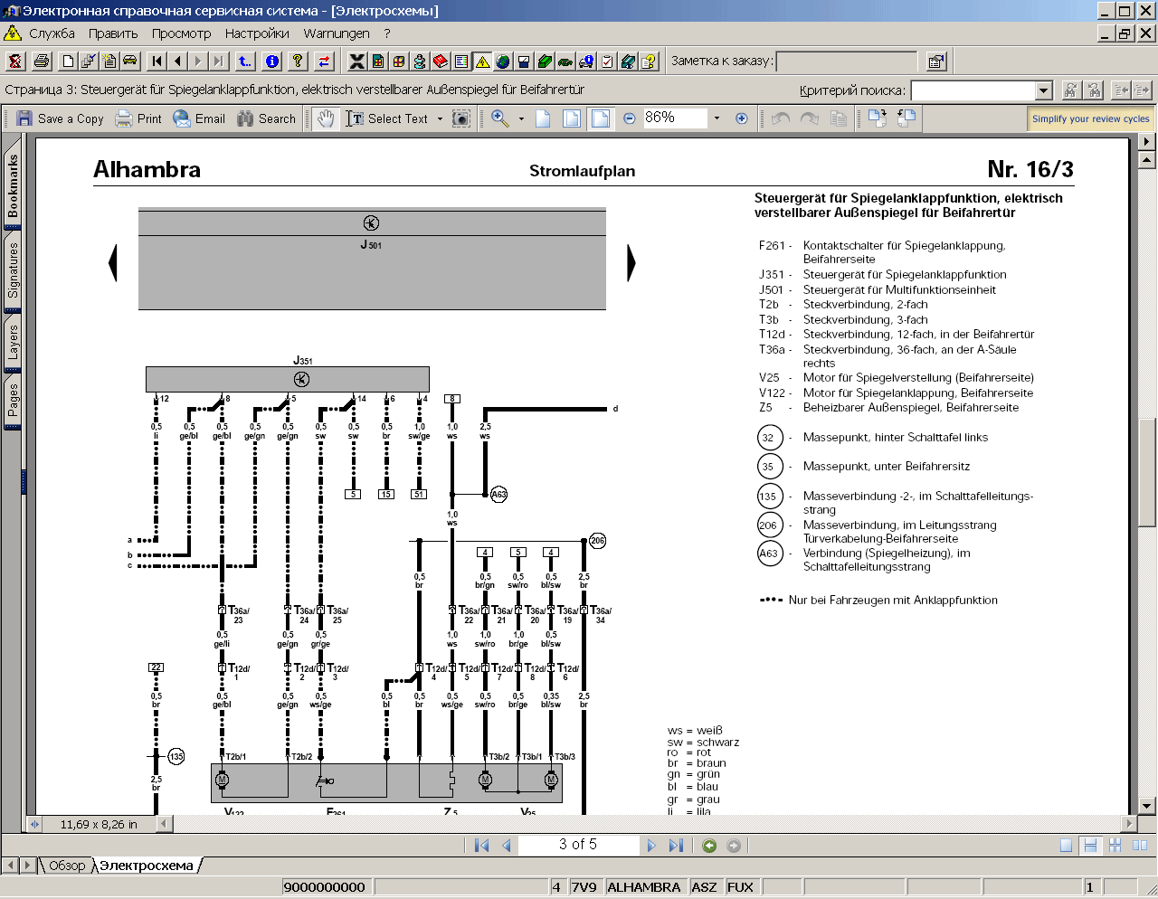Go to first page via top toolbar
This screenshot has height=899, width=1158.
157,62
